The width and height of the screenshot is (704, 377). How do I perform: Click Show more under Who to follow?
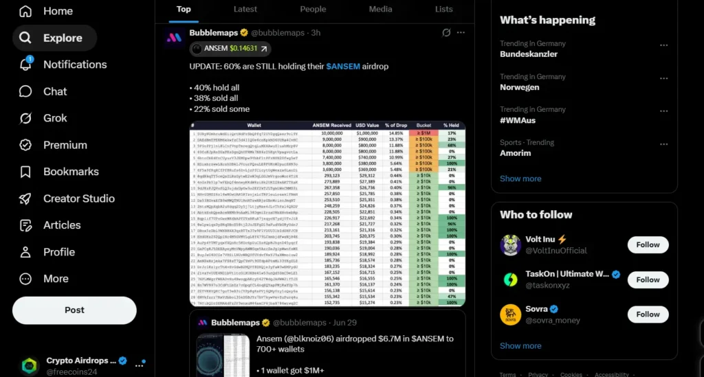(x=520, y=345)
